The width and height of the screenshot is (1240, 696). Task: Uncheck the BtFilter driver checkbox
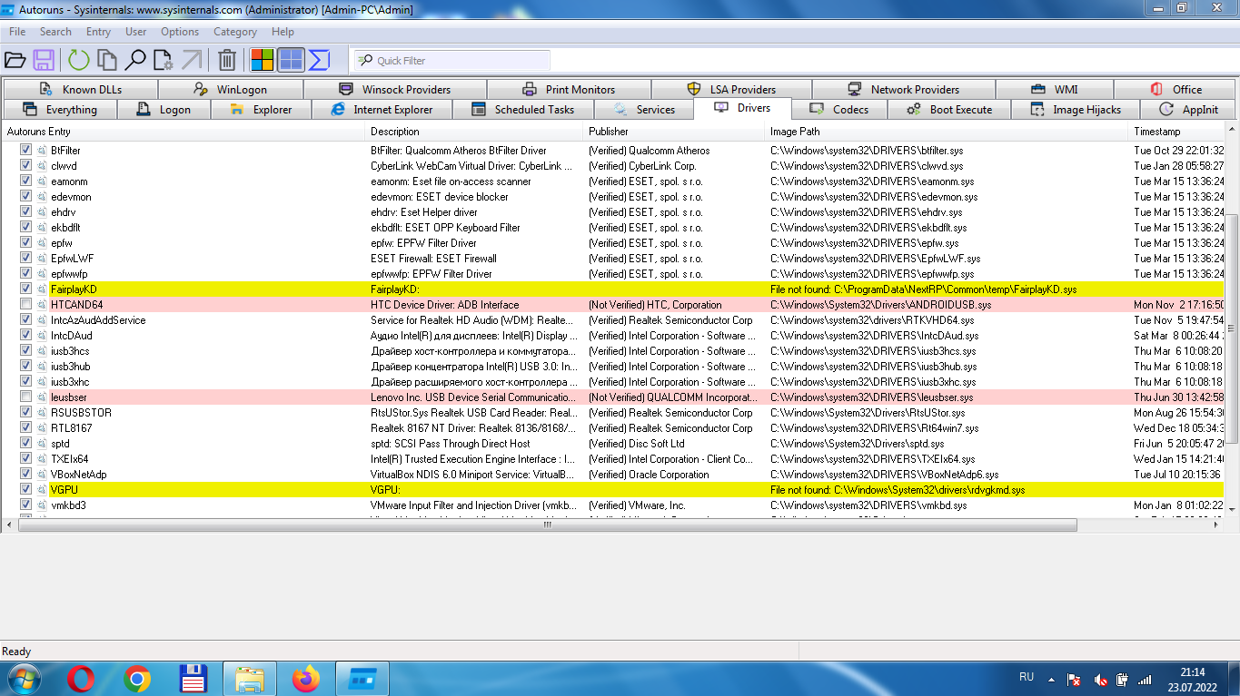(25, 150)
